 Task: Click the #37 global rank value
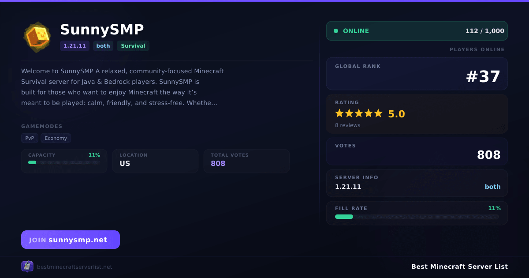[483, 77]
